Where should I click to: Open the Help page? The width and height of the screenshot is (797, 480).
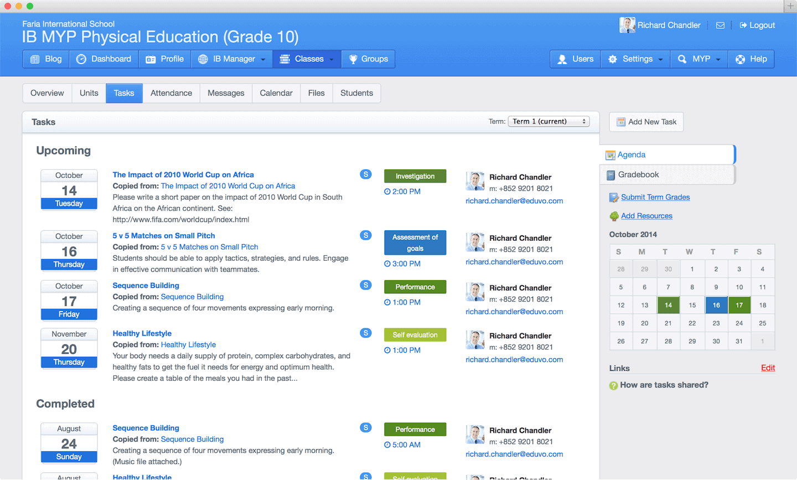[x=751, y=59]
